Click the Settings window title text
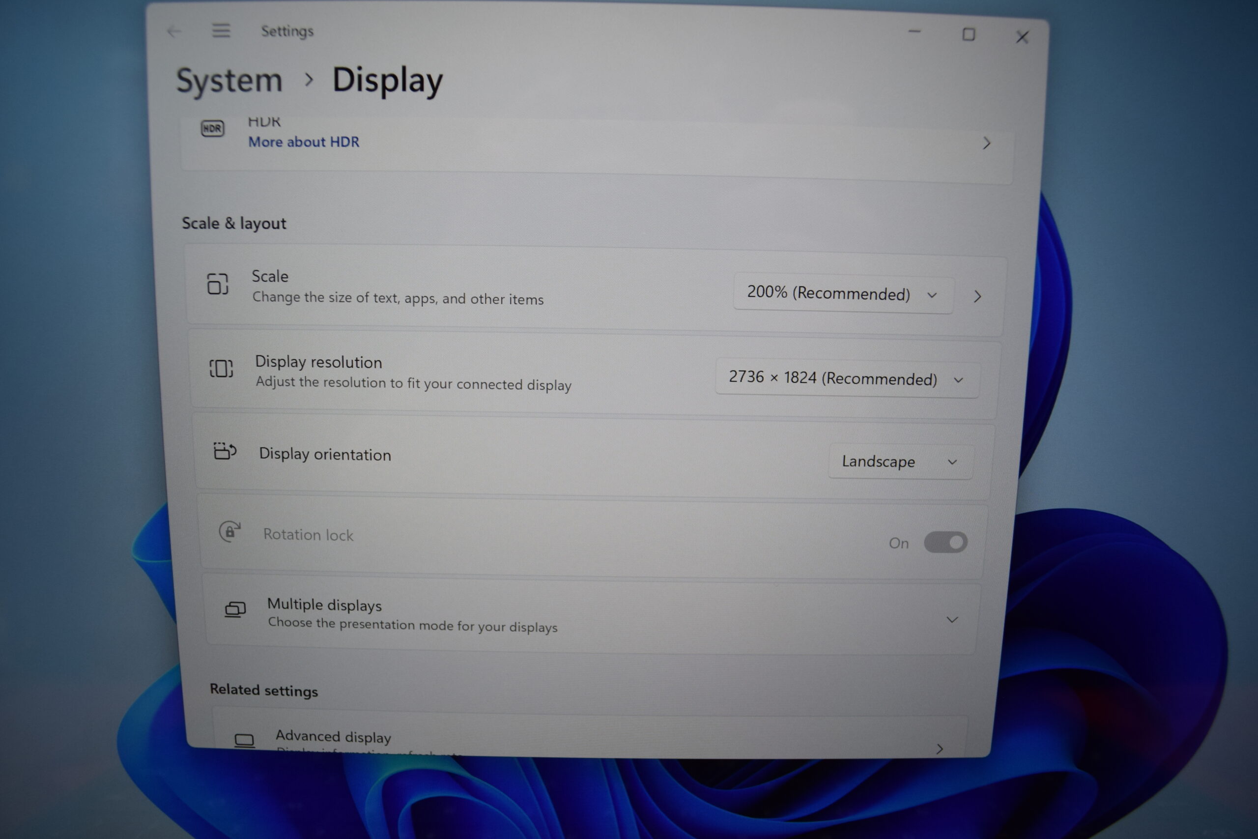Image resolution: width=1258 pixels, height=839 pixels. [287, 31]
